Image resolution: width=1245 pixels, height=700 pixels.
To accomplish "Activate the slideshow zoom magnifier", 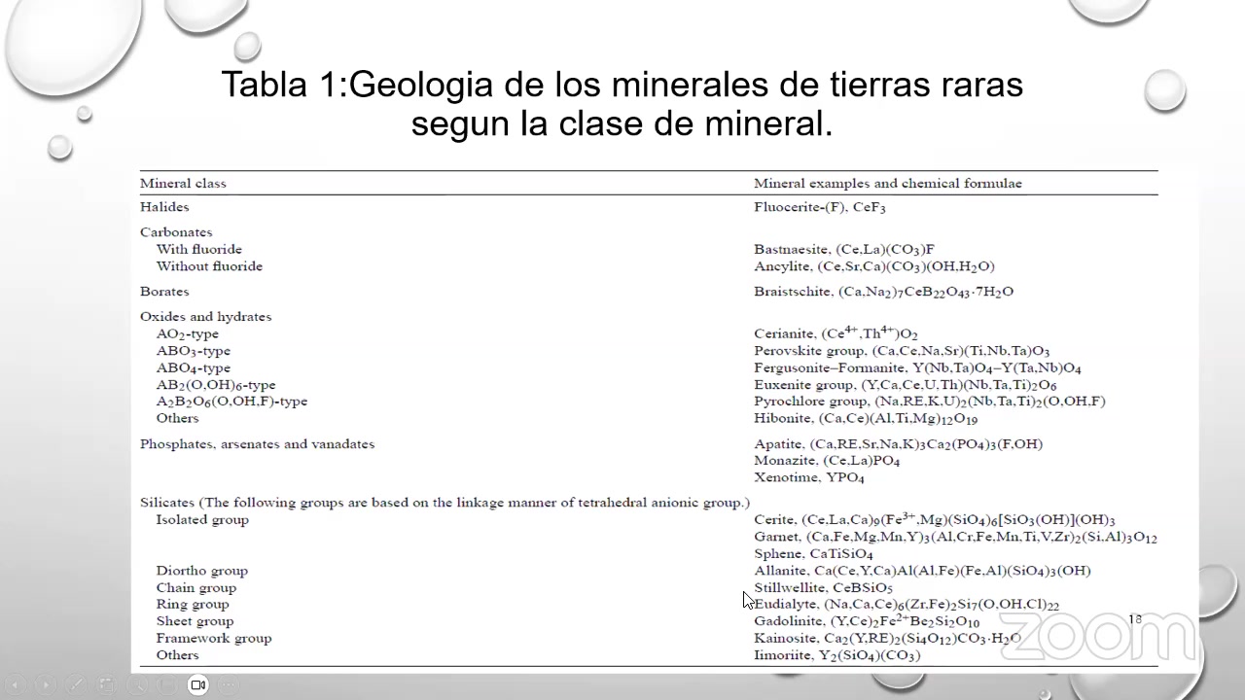I will [x=137, y=684].
